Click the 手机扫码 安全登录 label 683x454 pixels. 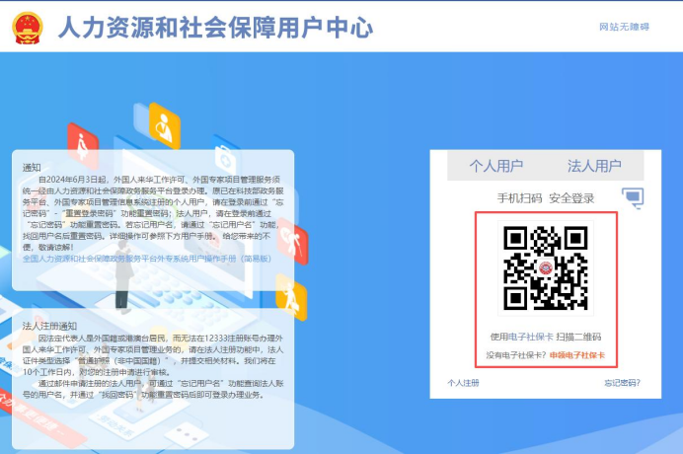(x=546, y=198)
